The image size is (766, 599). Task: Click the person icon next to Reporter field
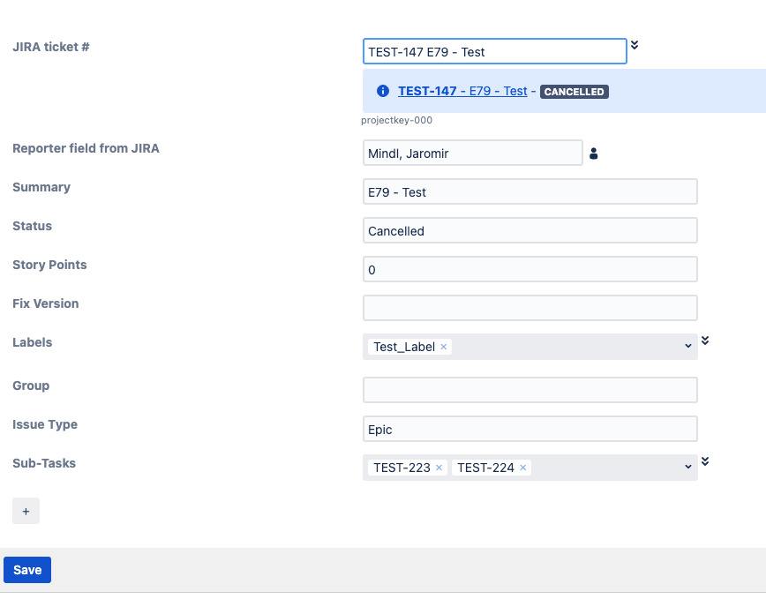coord(594,153)
